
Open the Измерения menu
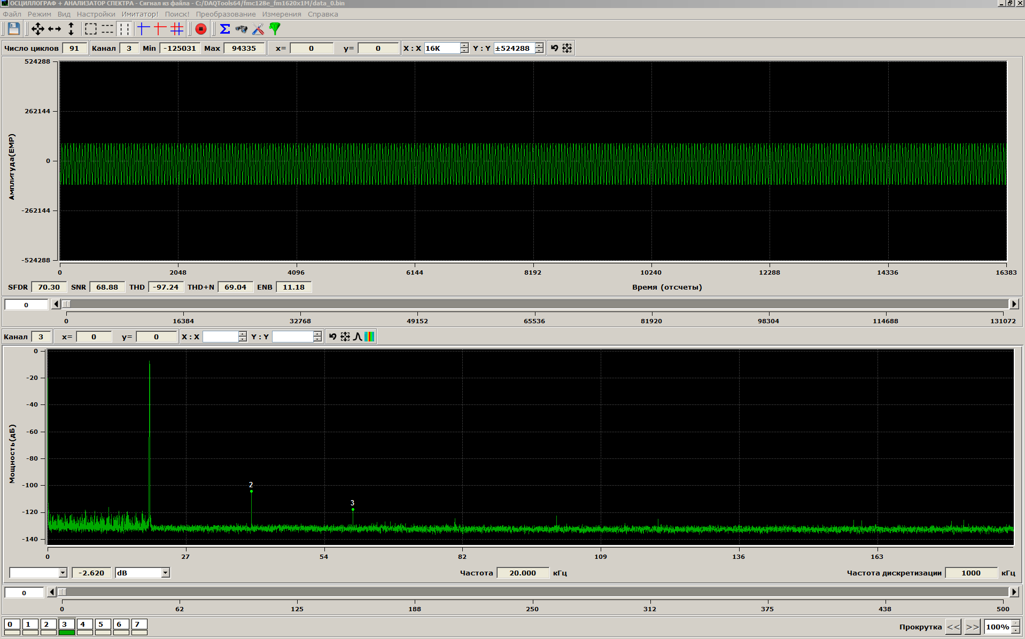click(x=282, y=14)
